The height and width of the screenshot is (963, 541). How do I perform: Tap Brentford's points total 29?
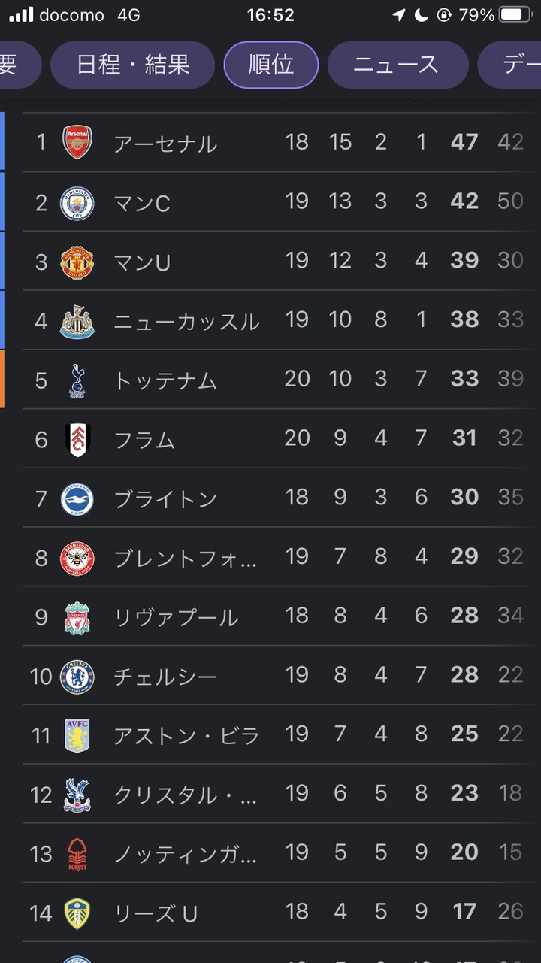click(x=464, y=557)
